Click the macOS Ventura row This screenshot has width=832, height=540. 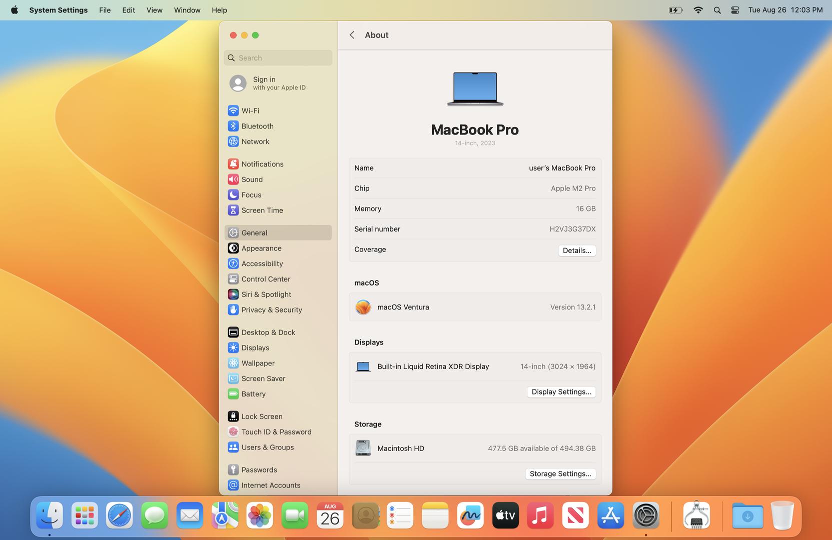click(x=475, y=307)
